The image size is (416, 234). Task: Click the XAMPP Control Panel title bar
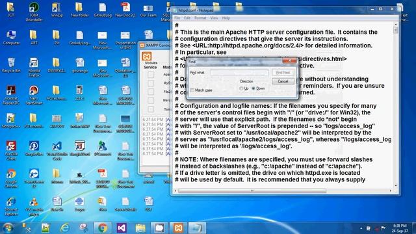pos(155,45)
